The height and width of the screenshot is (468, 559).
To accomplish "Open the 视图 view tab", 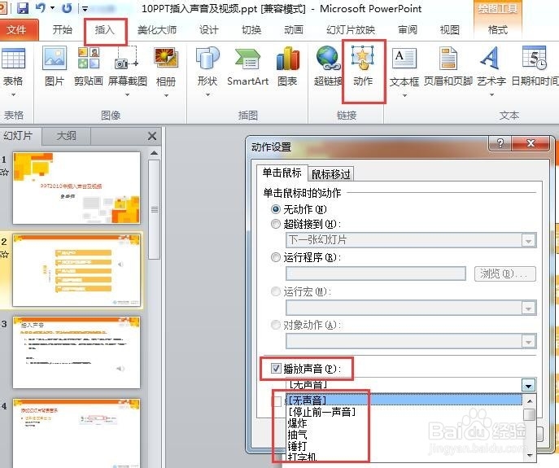I will click(449, 30).
